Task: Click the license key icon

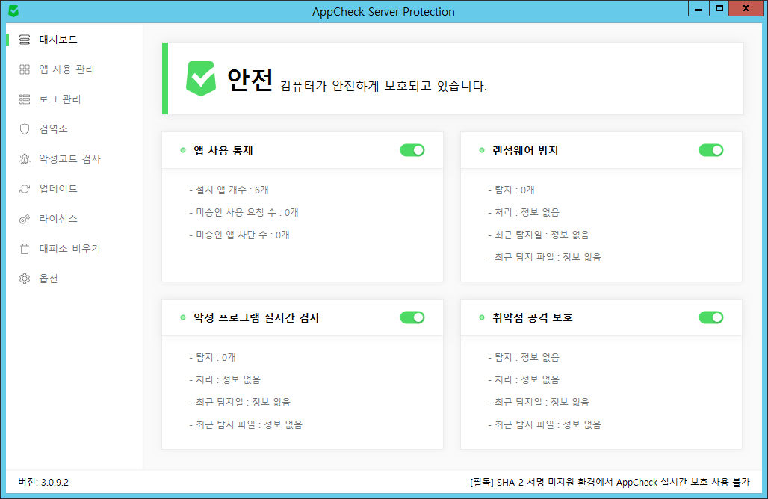Action: 25,219
